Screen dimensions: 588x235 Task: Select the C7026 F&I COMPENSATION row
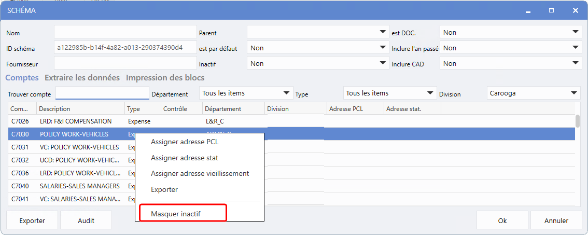76,121
